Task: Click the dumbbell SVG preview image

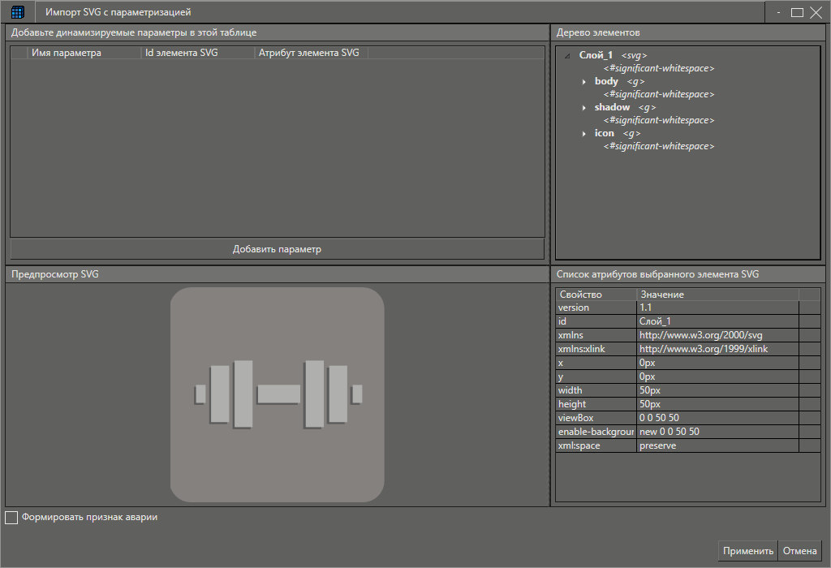Action: point(277,394)
